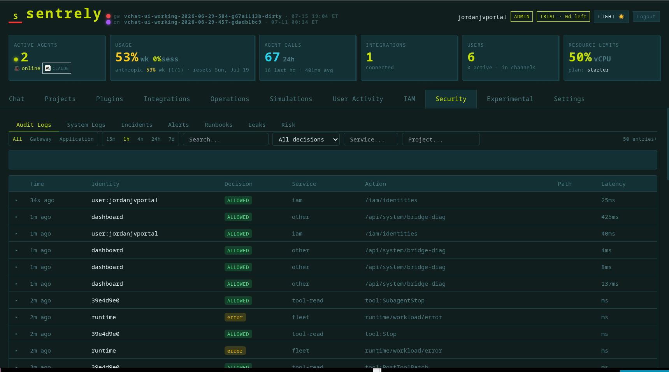Switch to System Logs sub-tab
Viewport: 669px width, 372px height.
pos(86,125)
